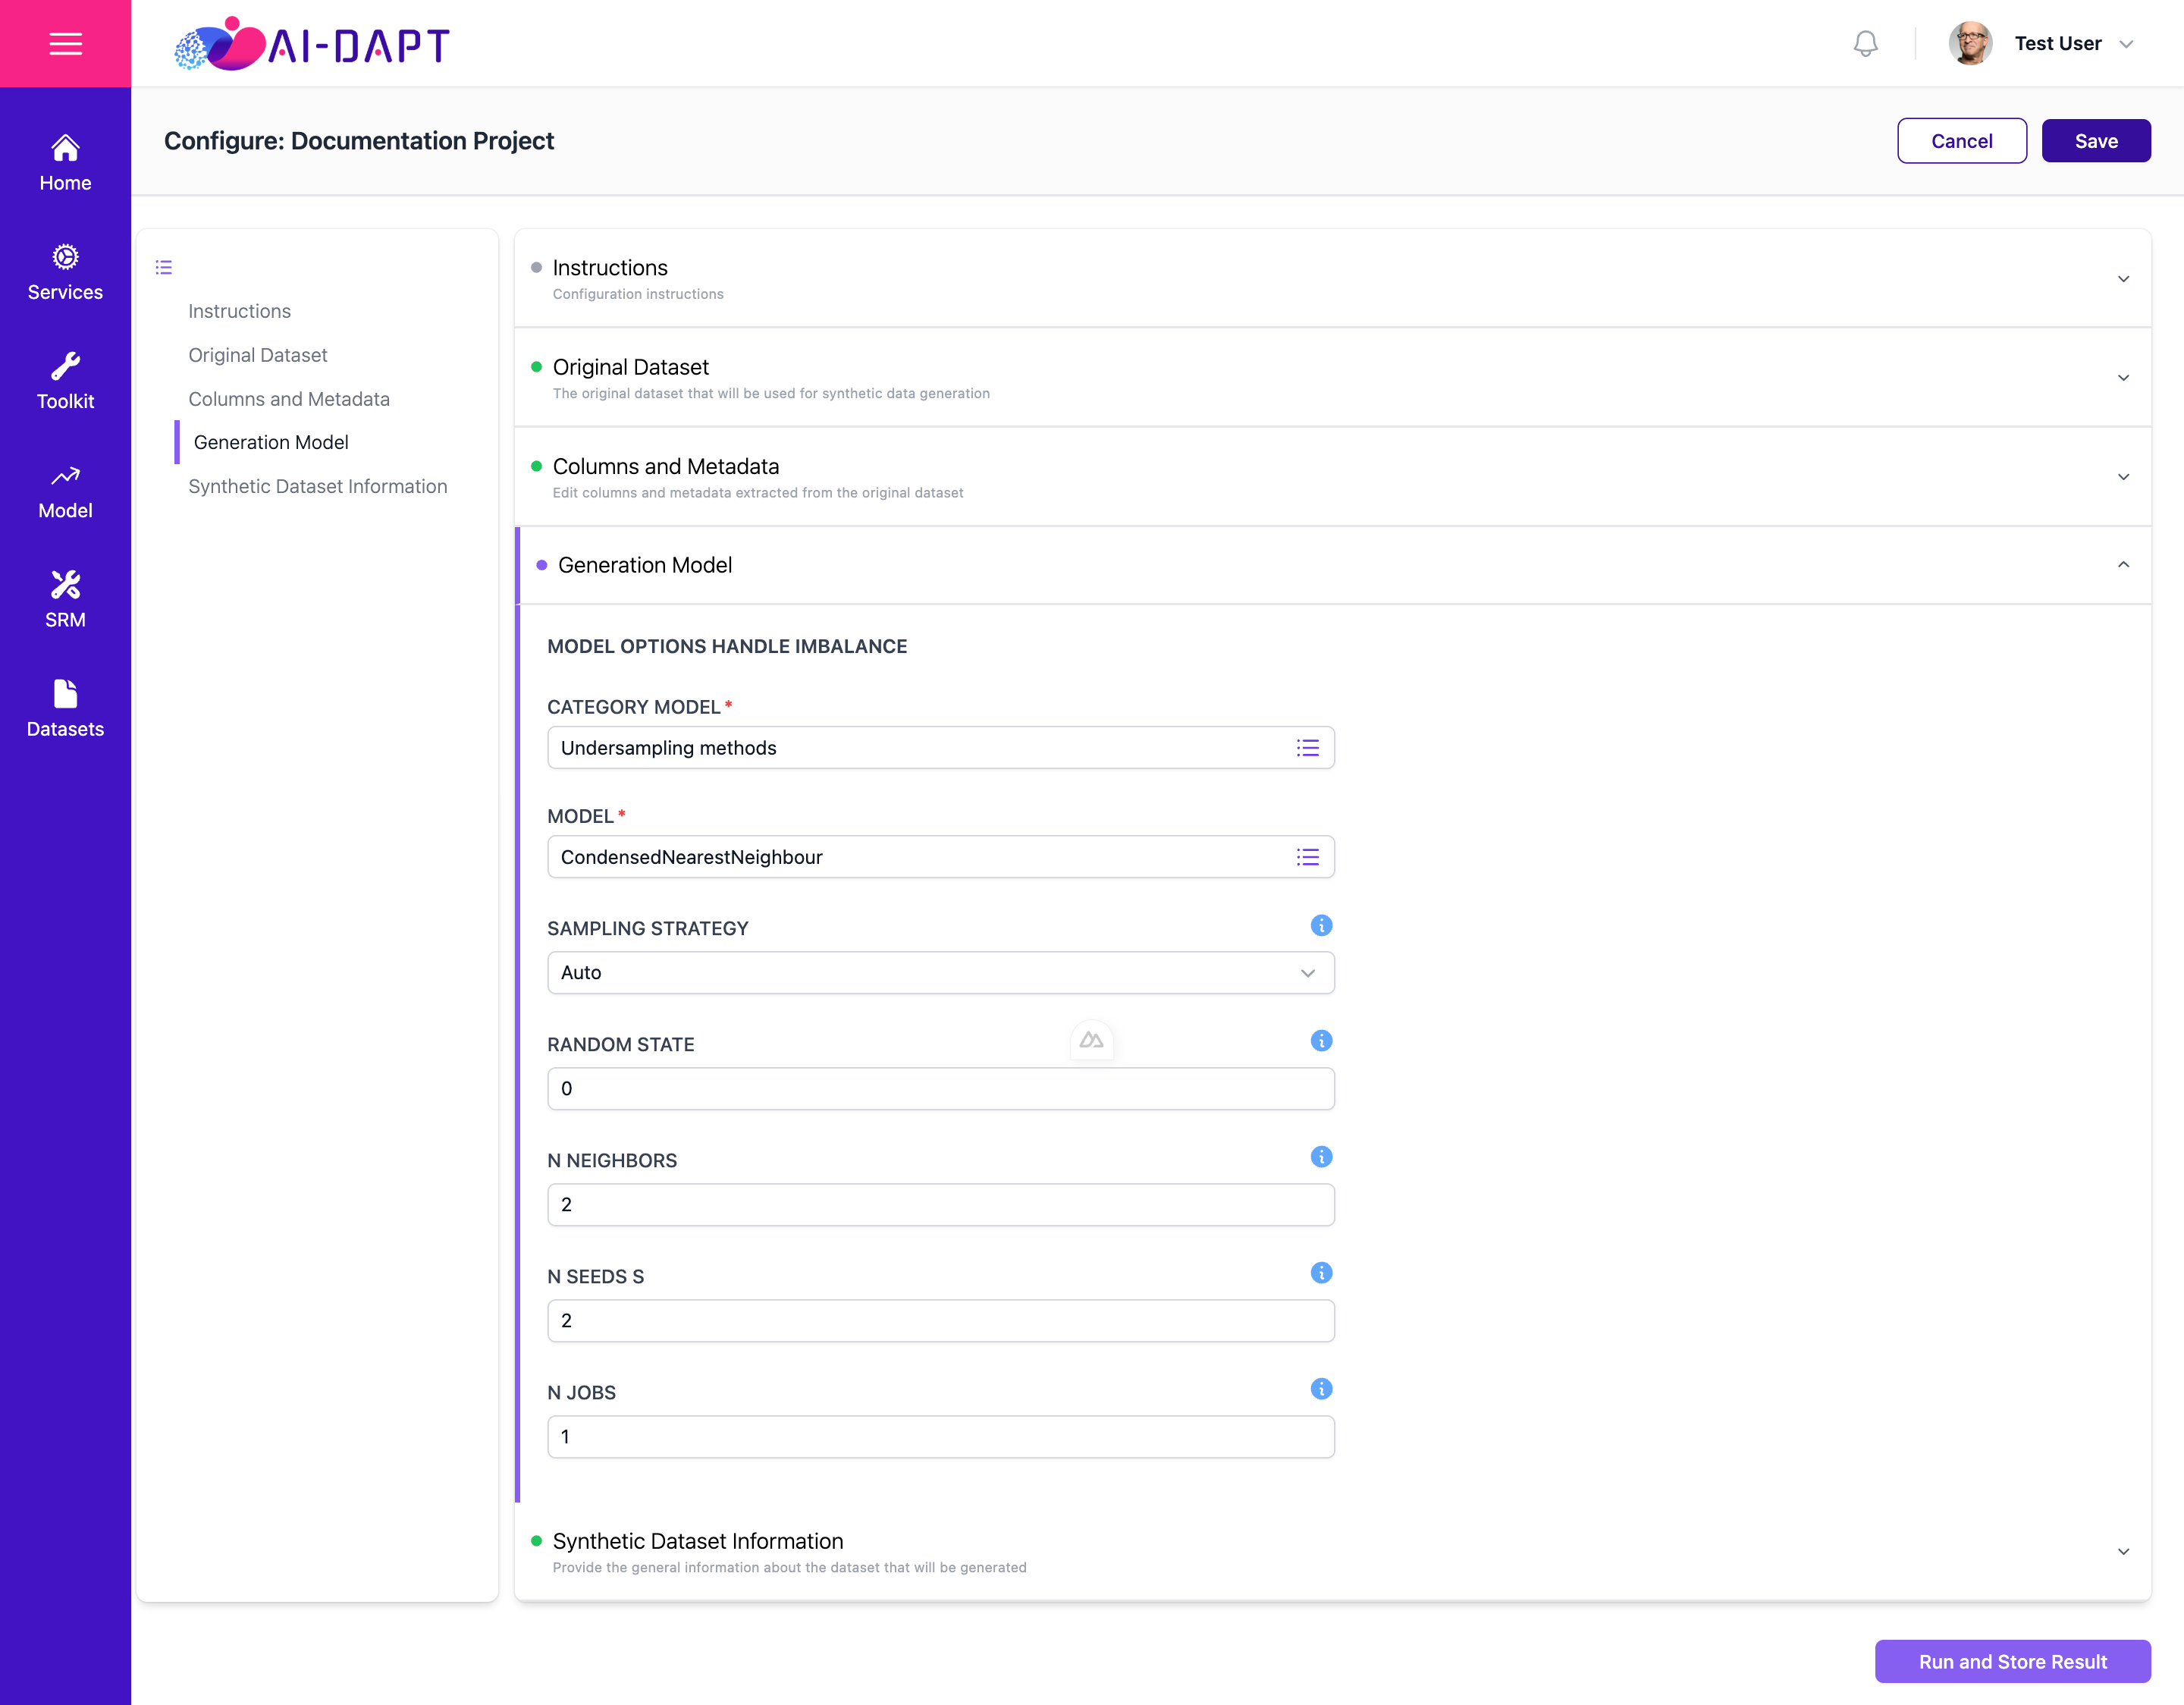Viewport: 2184px width, 1705px height.
Task: Click Run and Store Result
Action: click(2012, 1661)
